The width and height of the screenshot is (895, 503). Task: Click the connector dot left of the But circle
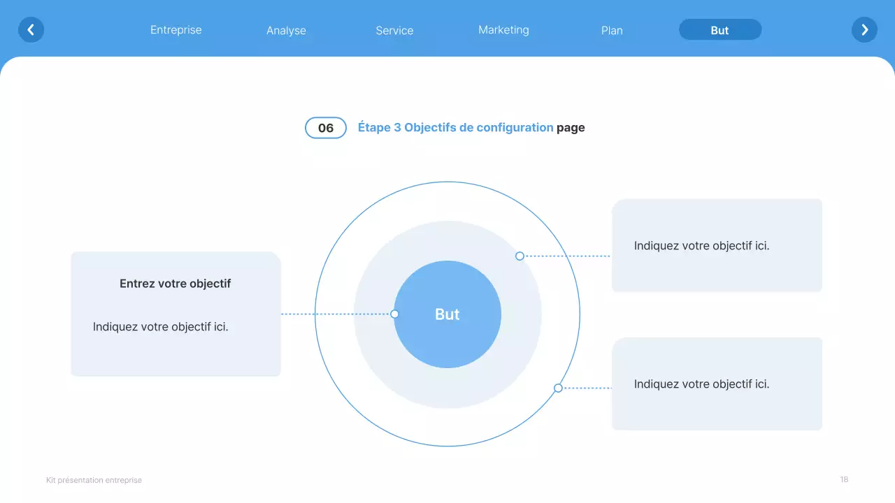[395, 314]
